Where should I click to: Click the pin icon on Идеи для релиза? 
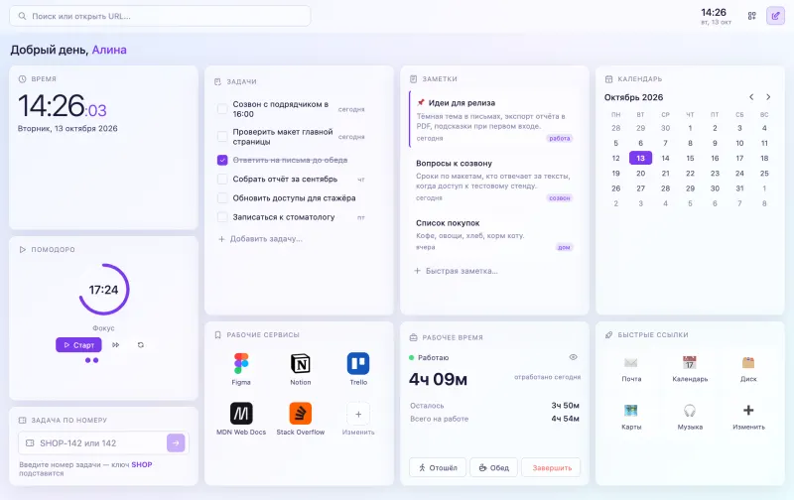pyautogui.click(x=420, y=103)
